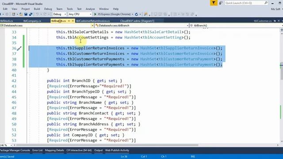Open the Error List panel
Viewport: 283px width, 159px height.
[x=37, y=150]
